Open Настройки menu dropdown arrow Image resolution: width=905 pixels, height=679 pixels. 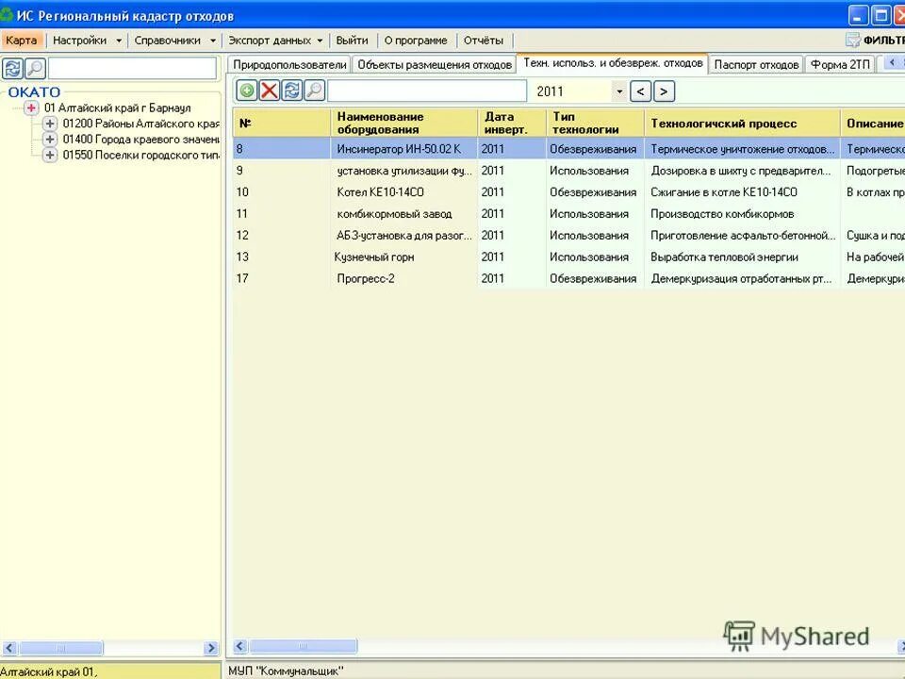[119, 41]
